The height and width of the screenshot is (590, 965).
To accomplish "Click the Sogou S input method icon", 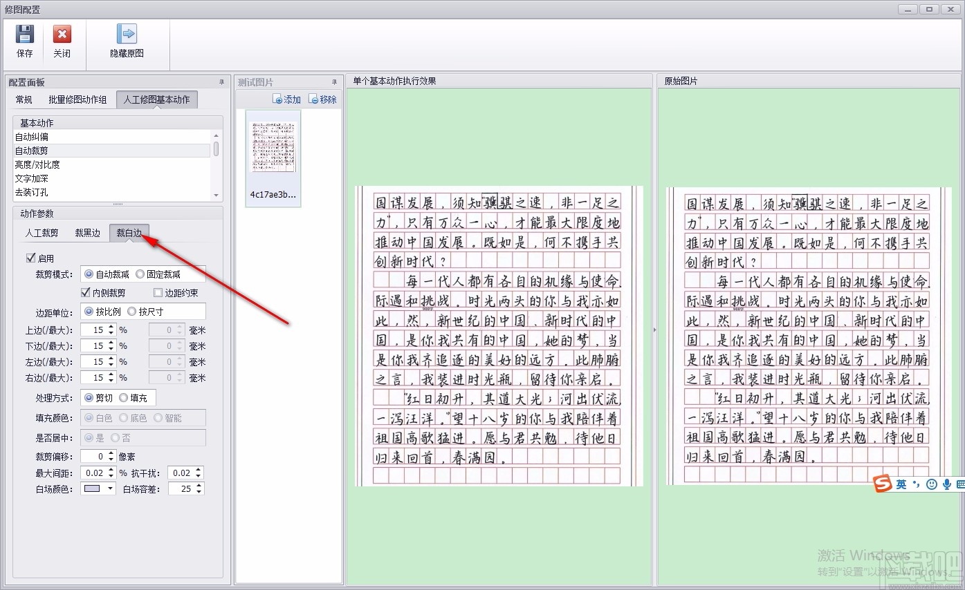I will pos(881,484).
